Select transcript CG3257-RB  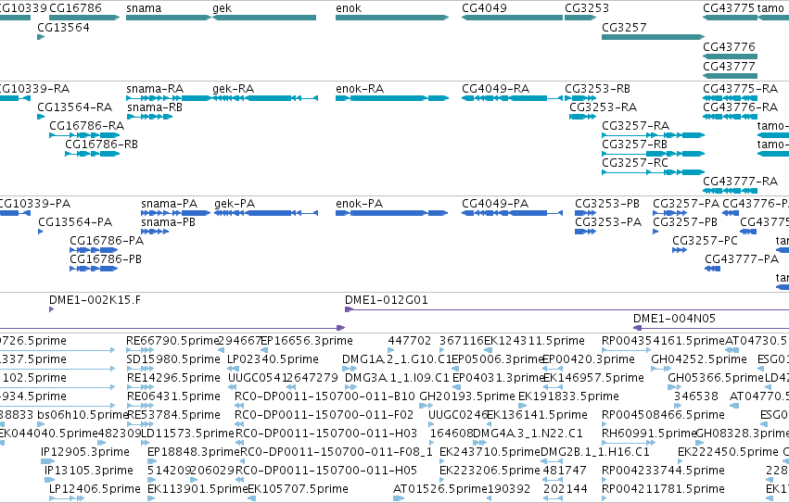[653, 154]
